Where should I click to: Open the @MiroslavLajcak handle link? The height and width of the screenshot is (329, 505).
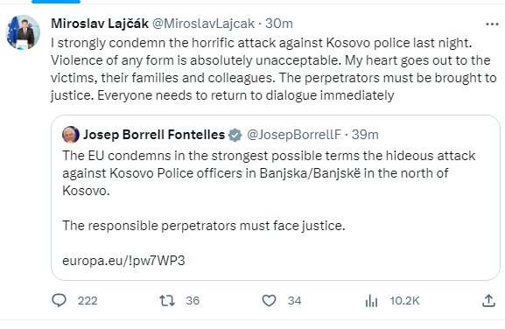tap(203, 24)
